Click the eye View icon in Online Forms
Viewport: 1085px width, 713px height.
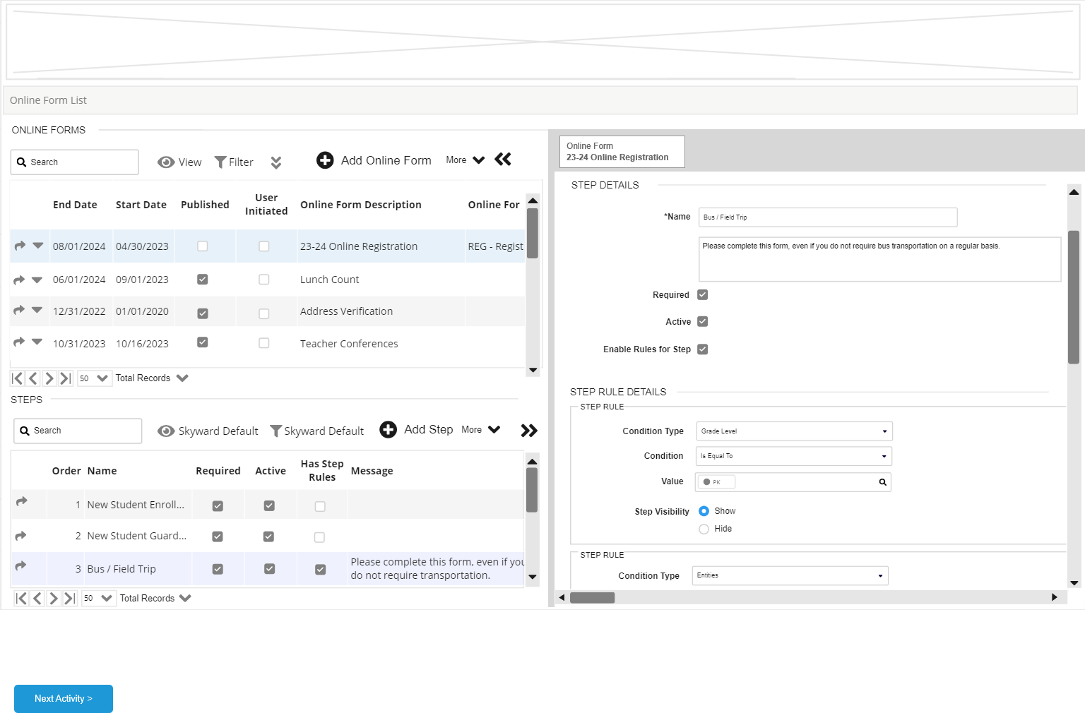(x=166, y=162)
